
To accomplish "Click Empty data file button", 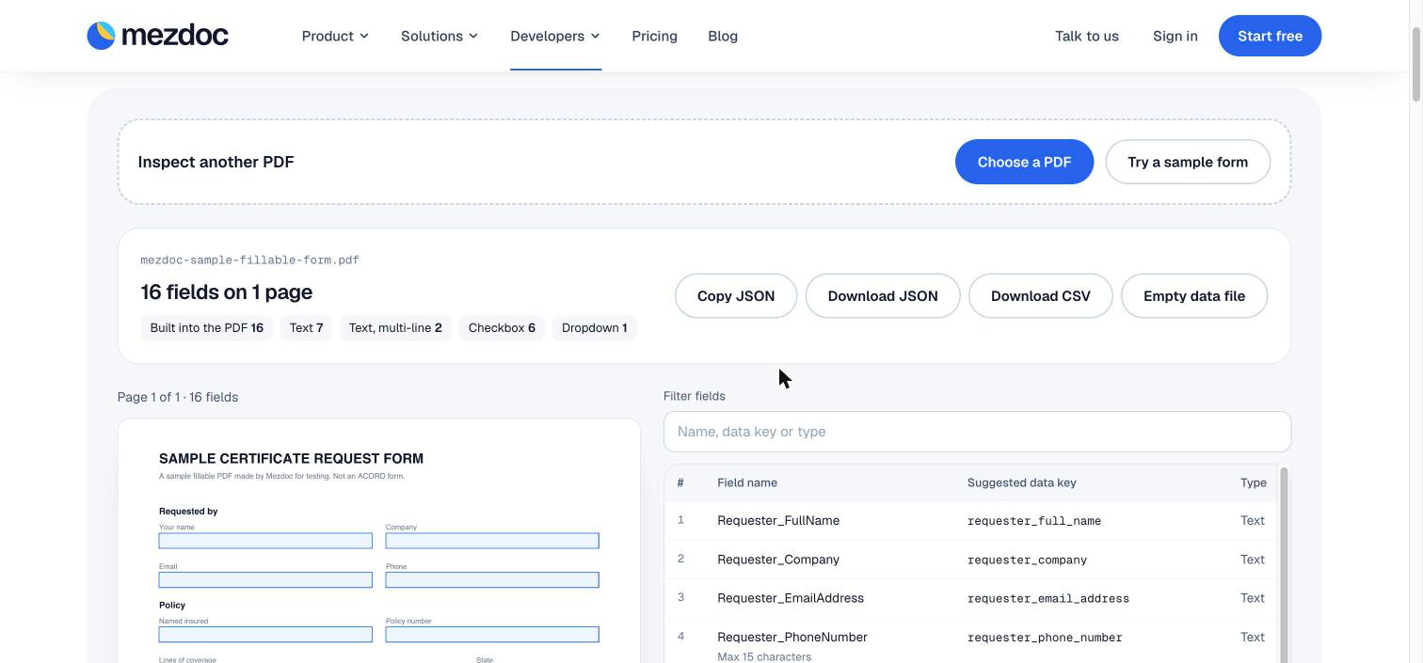I will pos(1194,296).
